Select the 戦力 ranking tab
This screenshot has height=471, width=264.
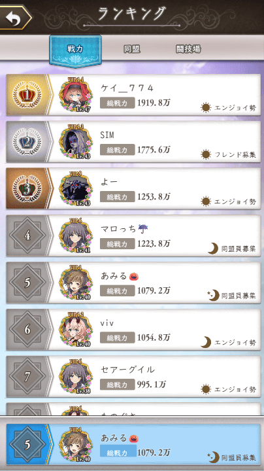click(75, 50)
